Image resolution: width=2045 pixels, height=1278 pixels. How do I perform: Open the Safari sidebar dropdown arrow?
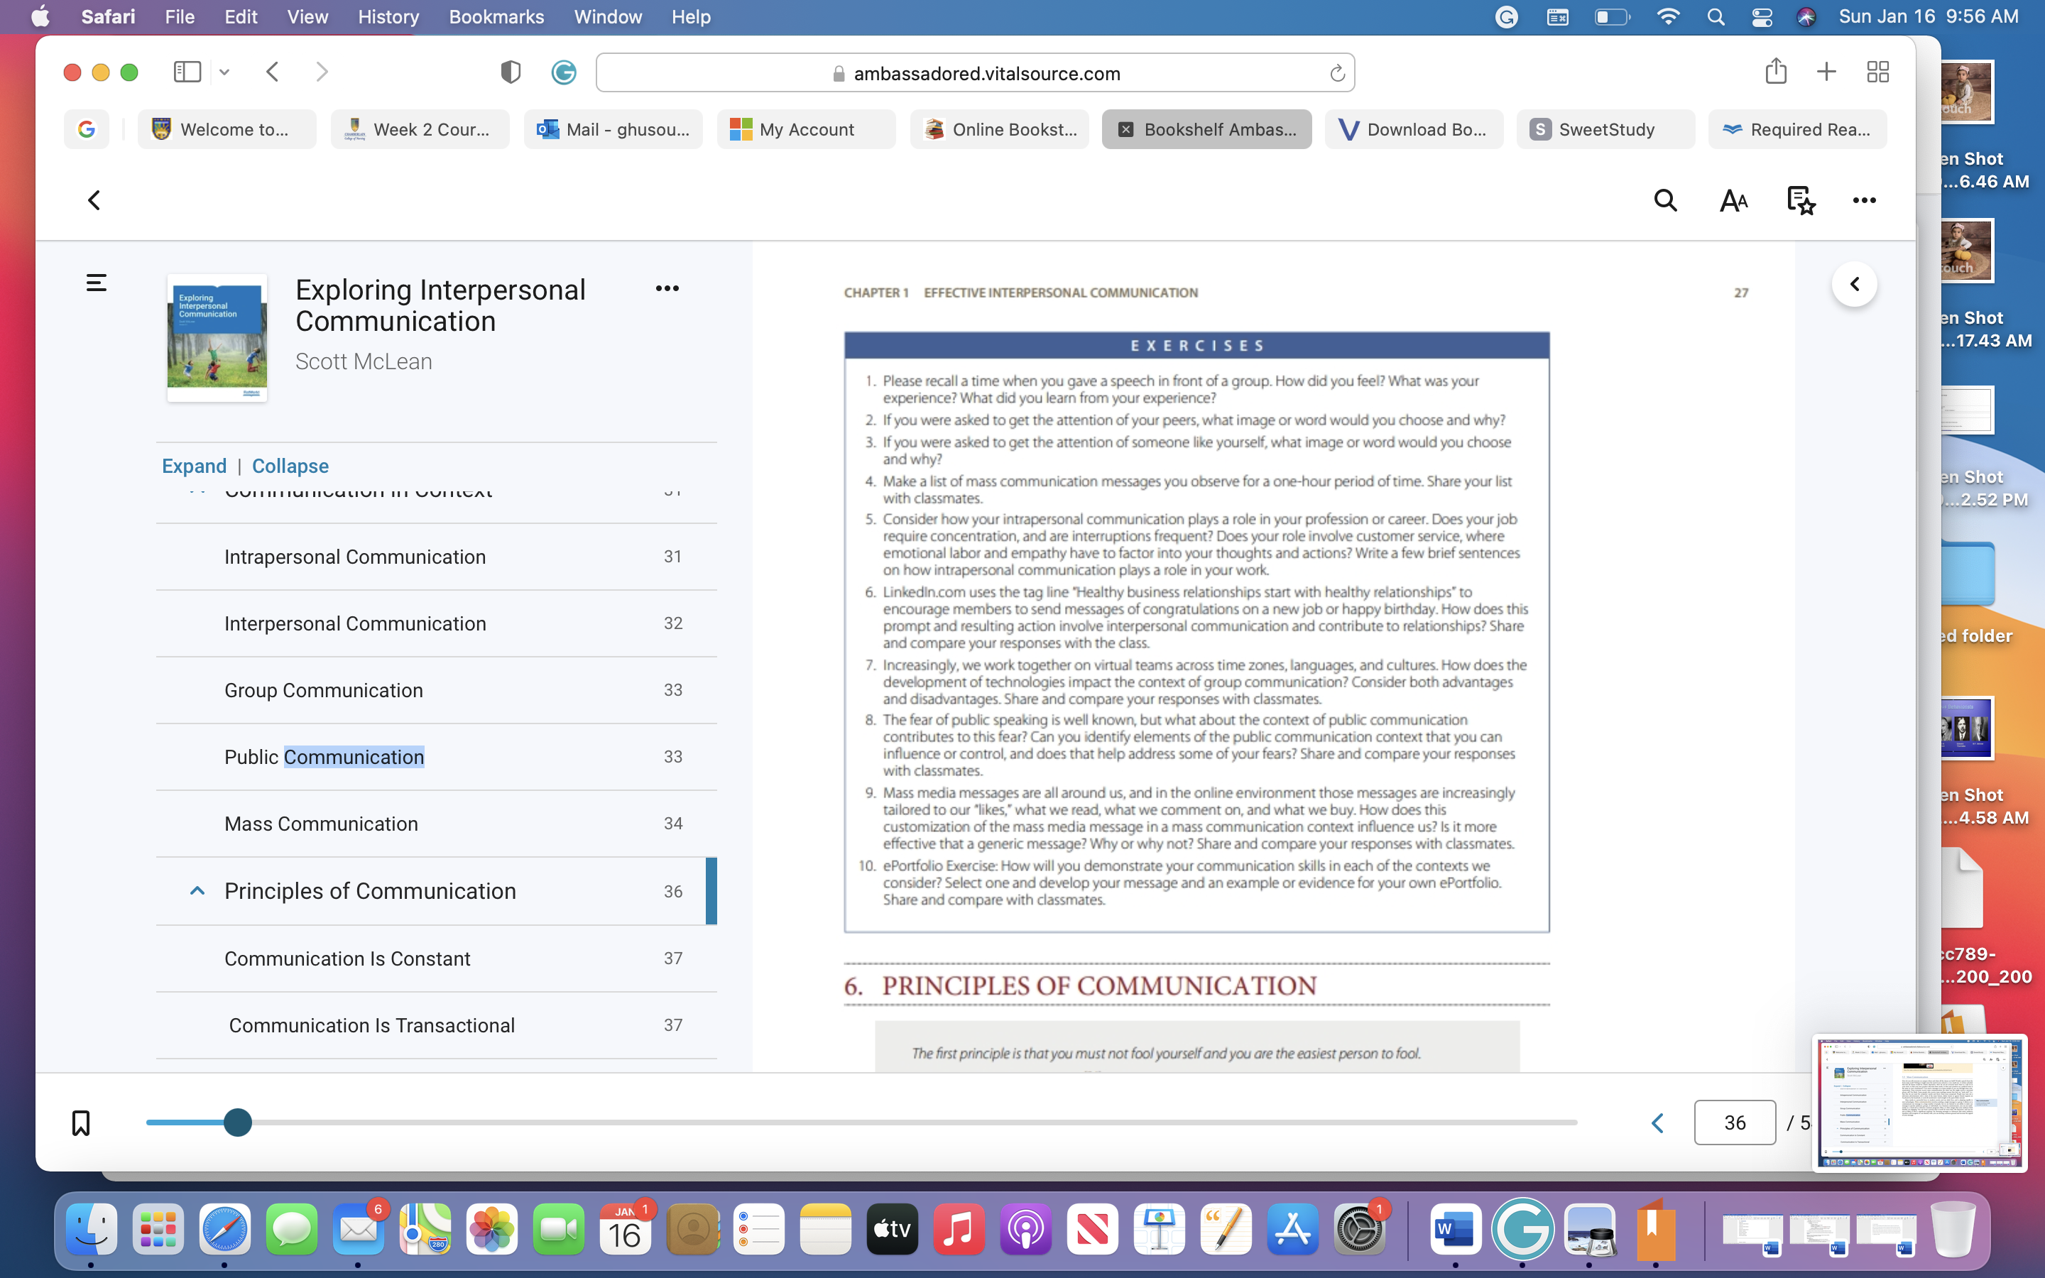(x=224, y=72)
